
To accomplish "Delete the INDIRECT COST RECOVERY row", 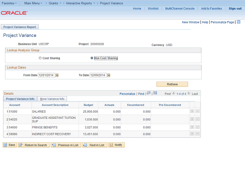I will (198, 134).
